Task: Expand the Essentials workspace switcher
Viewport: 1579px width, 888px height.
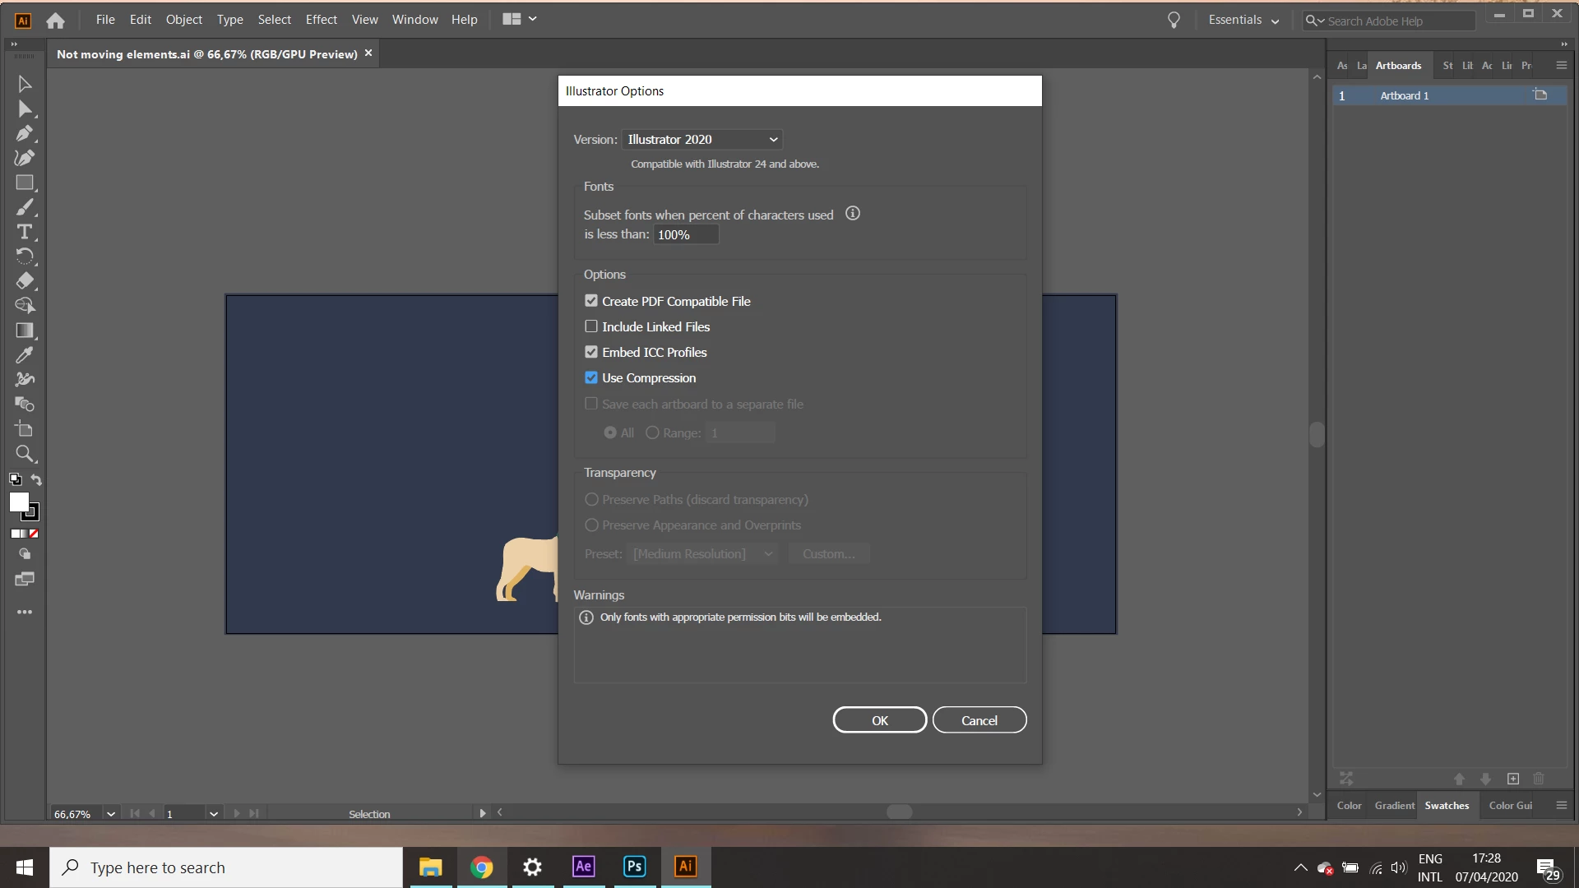Action: pos(1243,21)
